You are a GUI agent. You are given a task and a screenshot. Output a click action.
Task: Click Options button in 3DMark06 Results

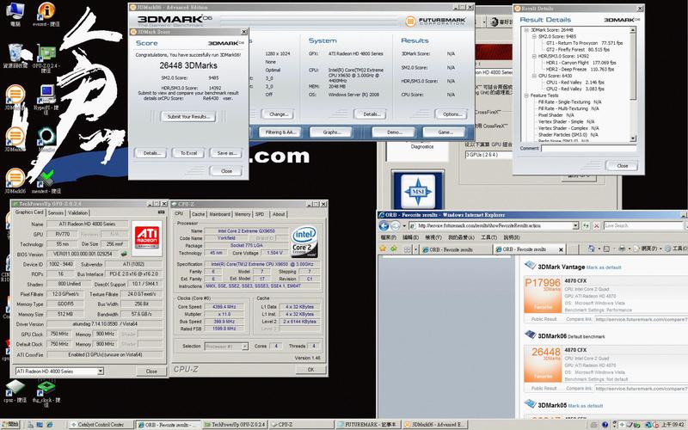451,114
